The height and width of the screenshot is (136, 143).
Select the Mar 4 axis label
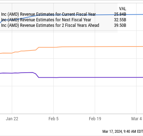coord(137,119)
